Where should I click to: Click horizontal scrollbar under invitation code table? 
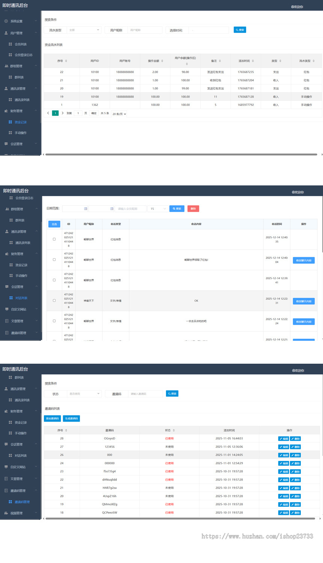(180, 518)
